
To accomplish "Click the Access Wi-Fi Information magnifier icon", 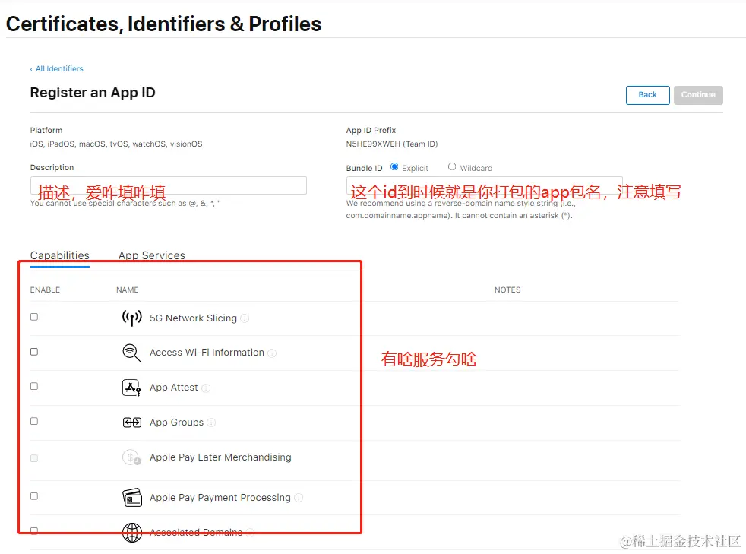I will click(131, 353).
